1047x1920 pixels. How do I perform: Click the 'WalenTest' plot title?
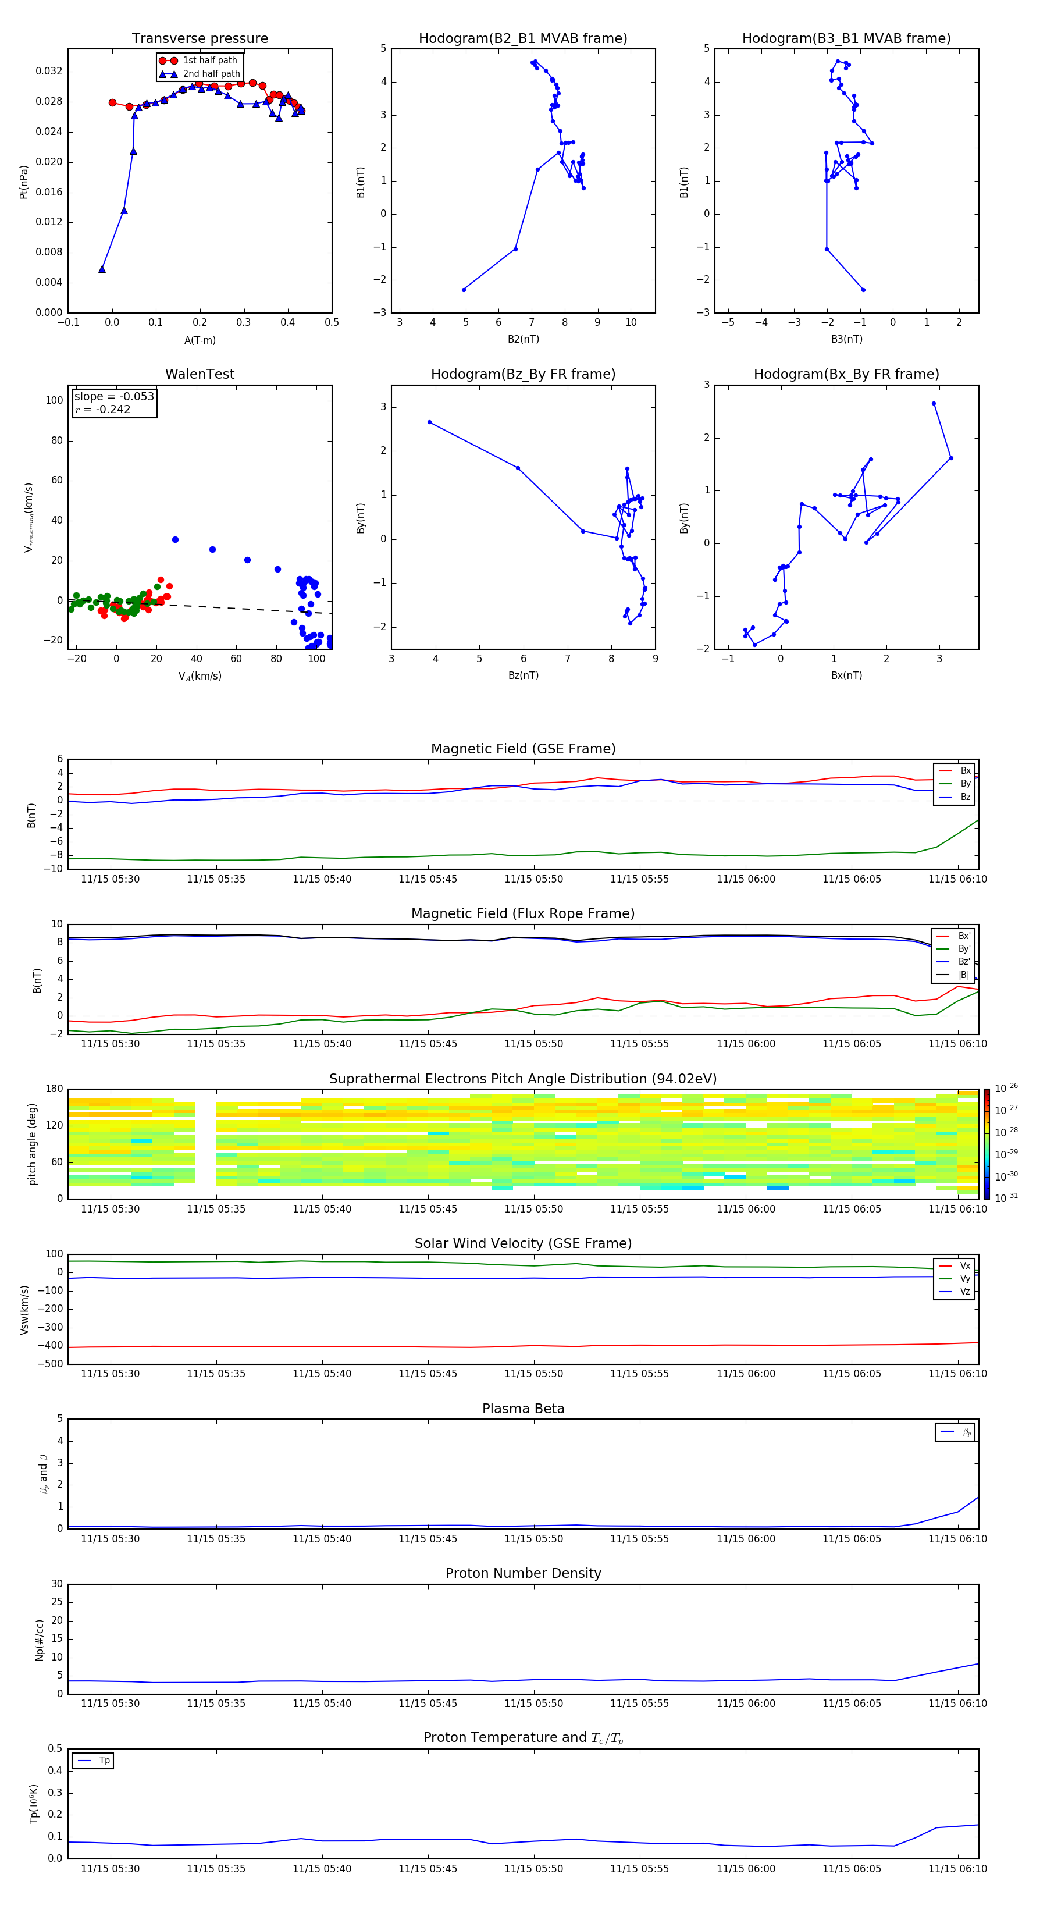coord(200,374)
